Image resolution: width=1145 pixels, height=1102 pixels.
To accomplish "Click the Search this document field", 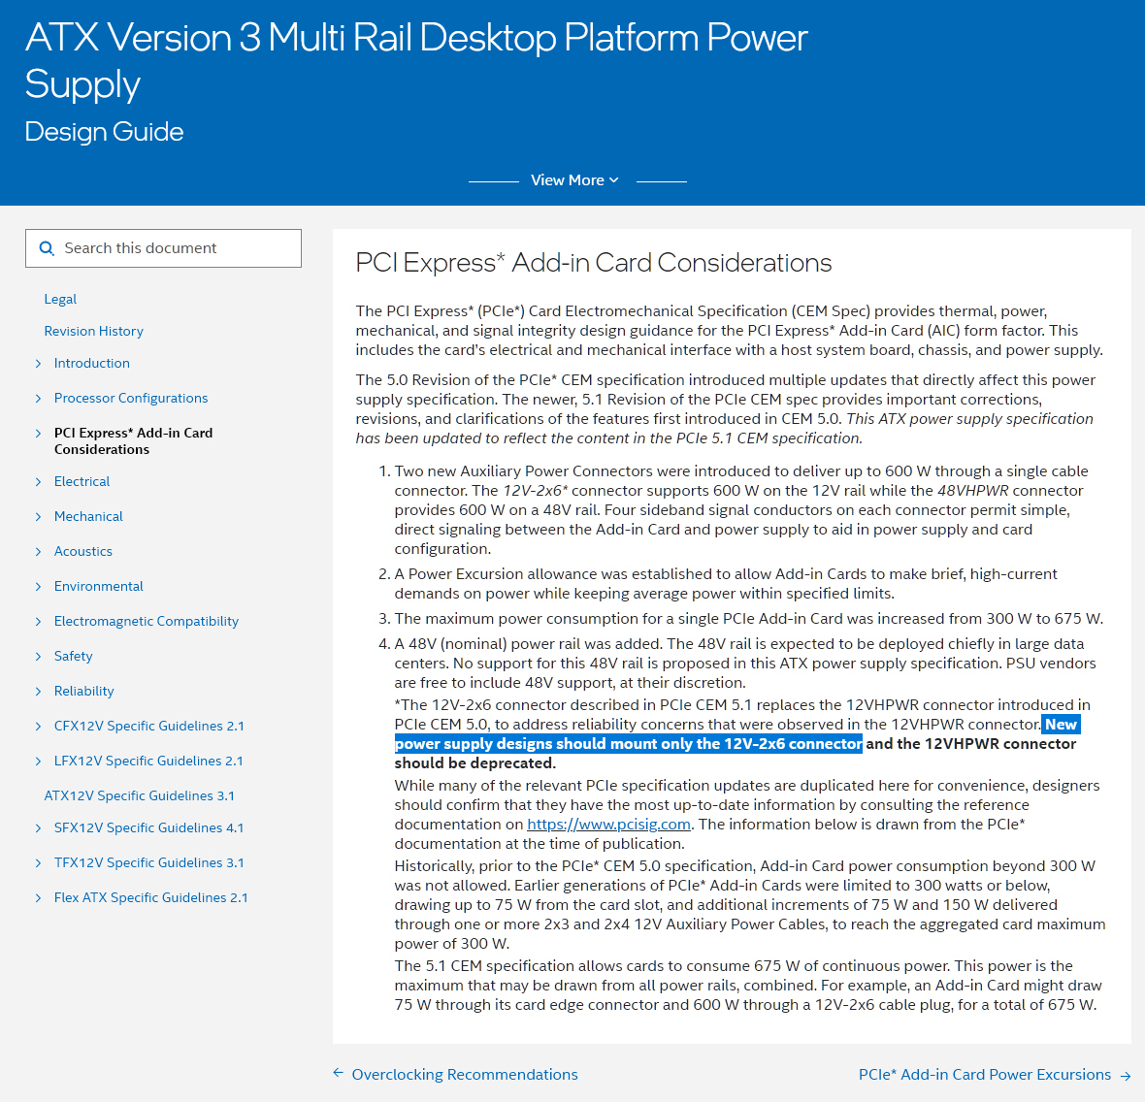I will (164, 248).
